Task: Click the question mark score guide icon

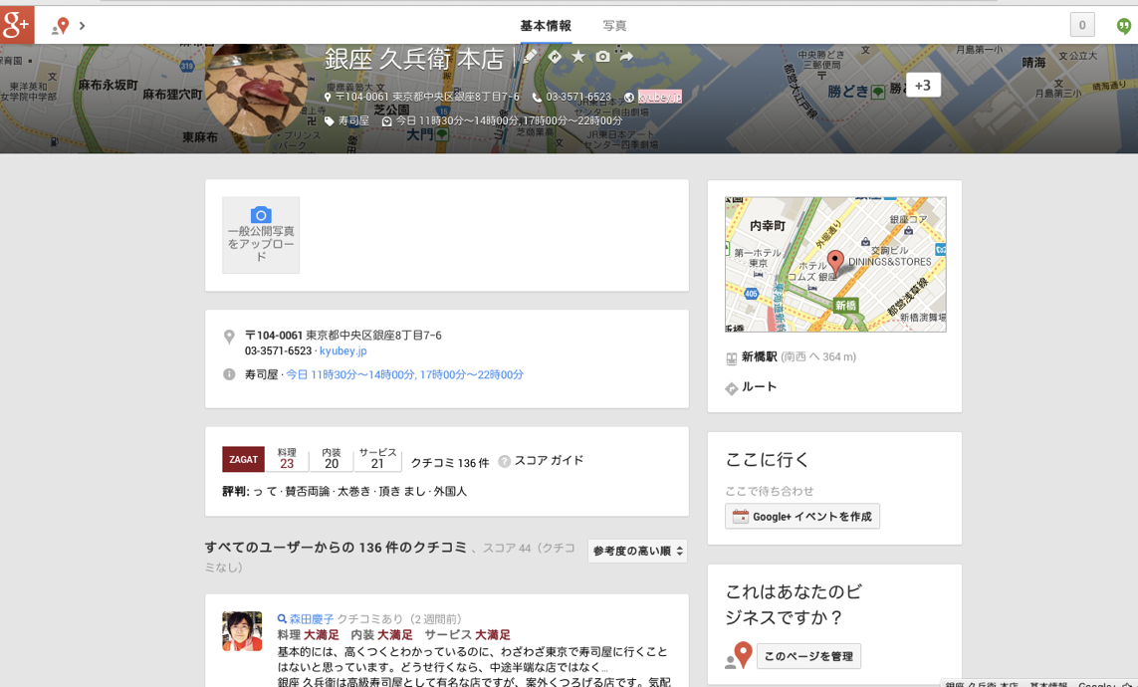Action: pyautogui.click(x=505, y=461)
